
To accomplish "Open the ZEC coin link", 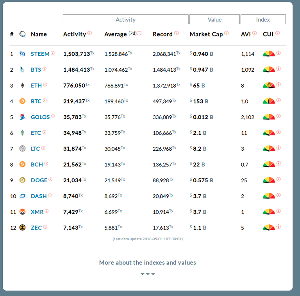I will point(36,228).
